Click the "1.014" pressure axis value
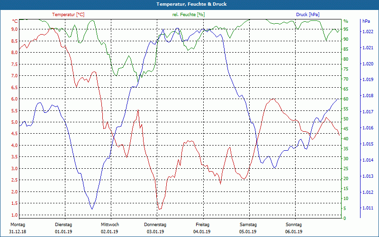Image resolution: width=379 pixels, height=237 pixels. pyautogui.click(x=367, y=160)
